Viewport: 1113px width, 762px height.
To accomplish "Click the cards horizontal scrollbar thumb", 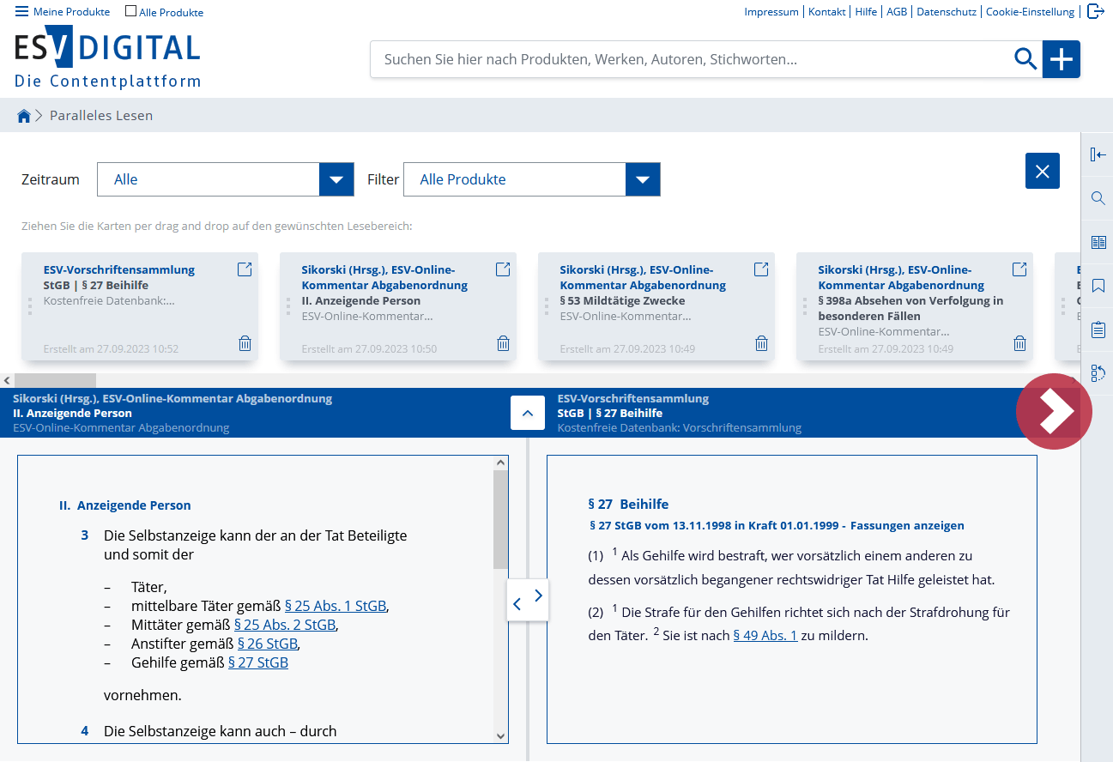I will pos(55,380).
